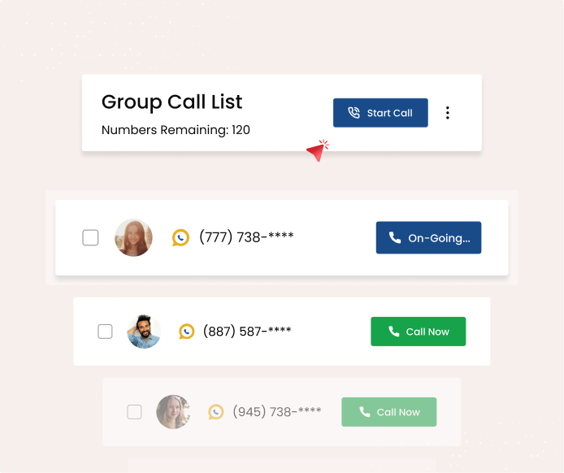This screenshot has width=564, height=473.
Task: Click the faded Call Now for (945) 738-****
Action: tap(388, 412)
